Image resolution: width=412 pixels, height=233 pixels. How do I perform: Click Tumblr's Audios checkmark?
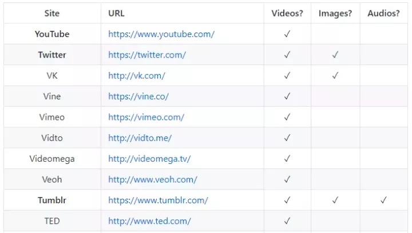pyautogui.click(x=383, y=200)
